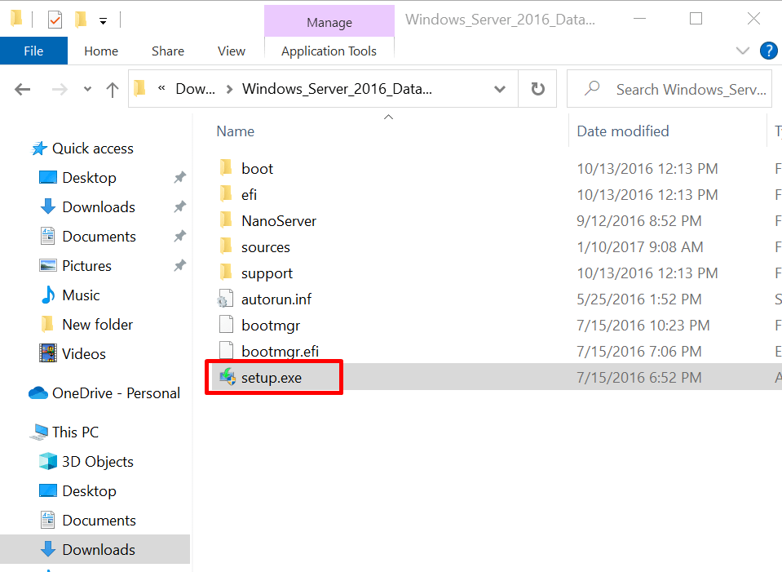
Task: Click the This PC computer icon
Action: 39,432
